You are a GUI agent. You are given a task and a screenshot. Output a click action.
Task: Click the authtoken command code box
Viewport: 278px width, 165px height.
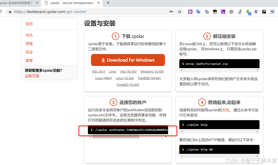pyautogui.click(x=128, y=130)
